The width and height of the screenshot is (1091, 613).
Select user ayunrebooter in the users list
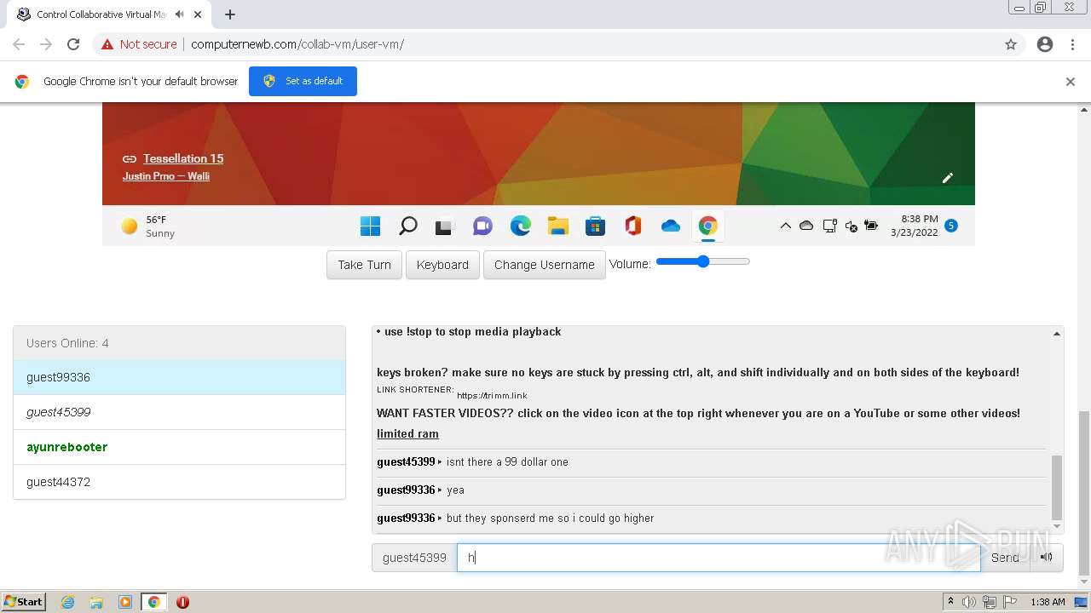pyautogui.click(x=179, y=447)
